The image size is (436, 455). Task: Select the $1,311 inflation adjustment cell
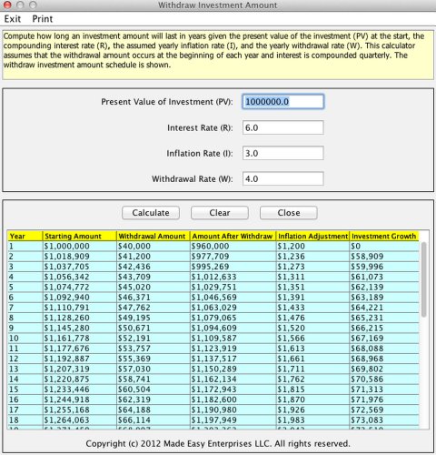312,277
